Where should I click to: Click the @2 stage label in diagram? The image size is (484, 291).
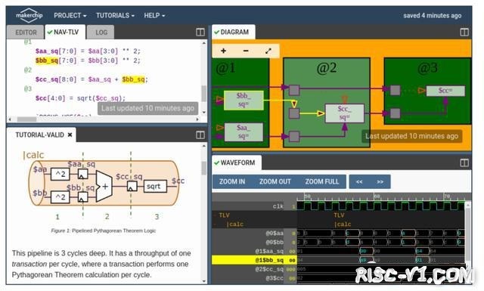tap(327, 68)
